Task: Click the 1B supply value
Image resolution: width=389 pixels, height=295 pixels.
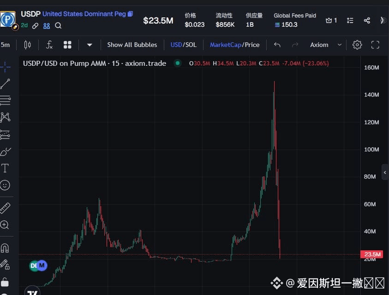Action: coord(250,25)
